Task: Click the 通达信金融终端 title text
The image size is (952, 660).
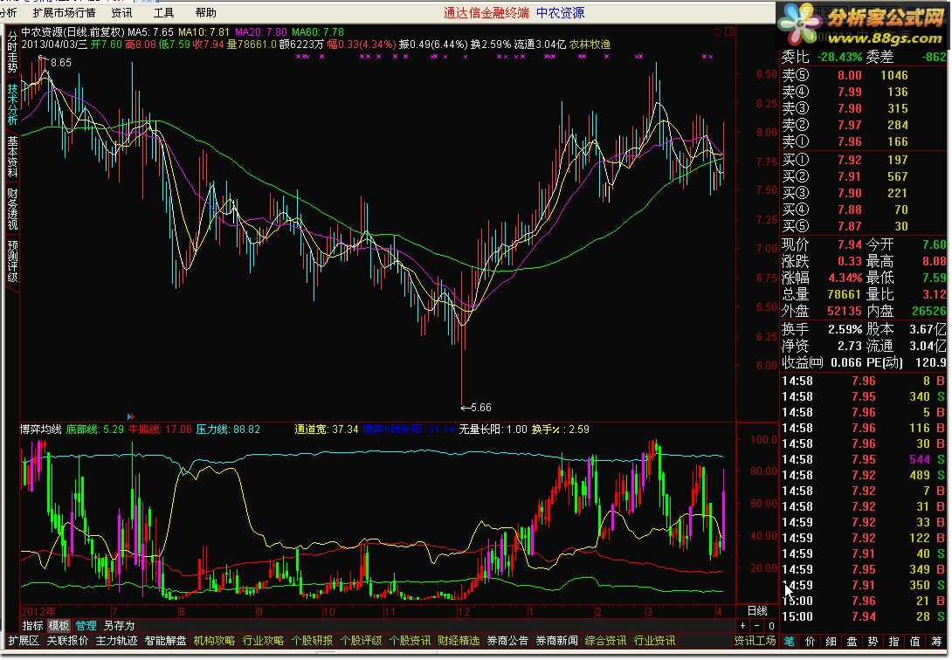Action: (x=486, y=13)
